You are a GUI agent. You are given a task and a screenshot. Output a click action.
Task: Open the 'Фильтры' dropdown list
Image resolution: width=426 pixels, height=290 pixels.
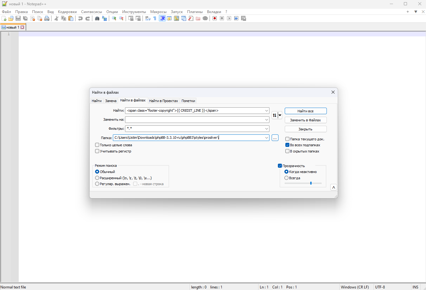tap(267, 129)
